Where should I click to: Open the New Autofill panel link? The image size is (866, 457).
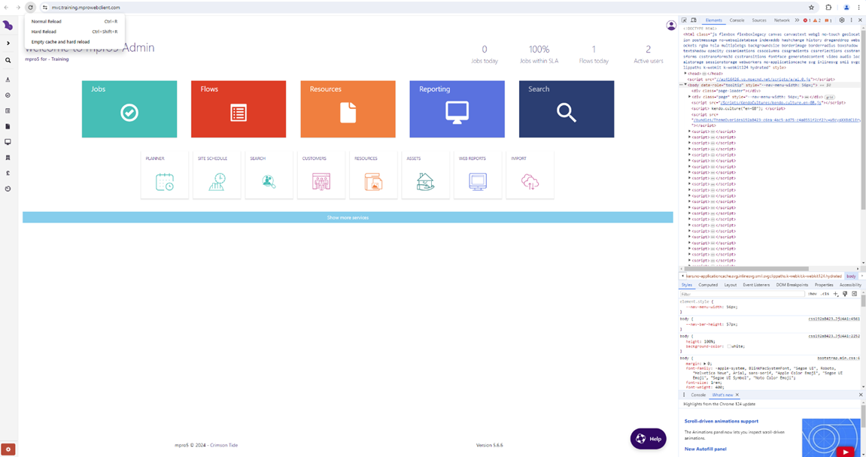click(x=705, y=449)
